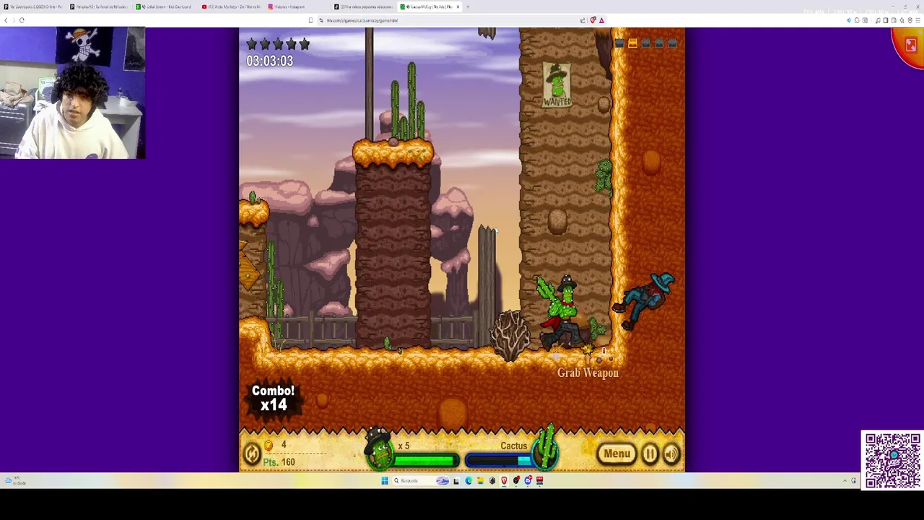Open Brave browser taskbar icon

pyautogui.click(x=504, y=480)
